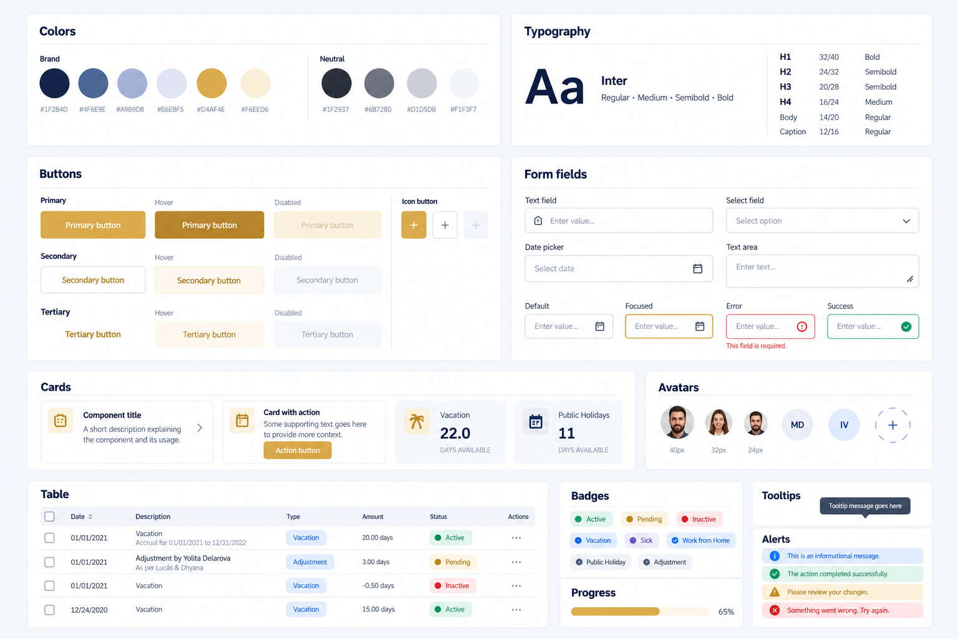The width and height of the screenshot is (958, 639).
Task: Click the calendar icon on Public Holidays card
Action: (536, 422)
